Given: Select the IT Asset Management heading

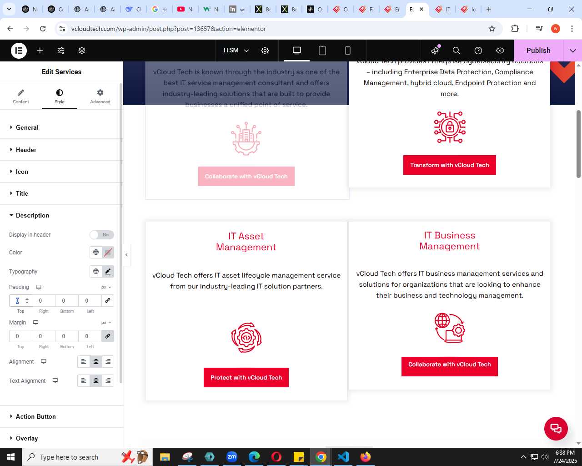Looking at the screenshot, I should coord(246,242).
